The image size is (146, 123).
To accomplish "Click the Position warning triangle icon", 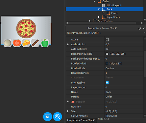I will pyautogui.click(x=73, y=102).
